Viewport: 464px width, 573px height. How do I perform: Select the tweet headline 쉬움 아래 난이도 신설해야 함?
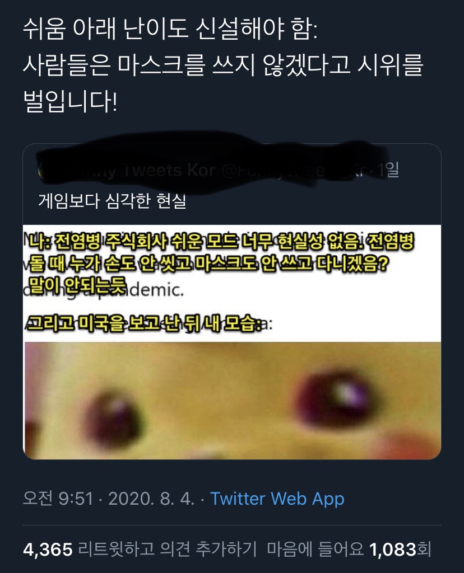pyautogui.click(x=170, y=29)
